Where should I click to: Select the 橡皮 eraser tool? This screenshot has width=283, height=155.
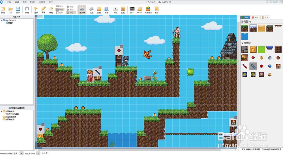[51, 10]
